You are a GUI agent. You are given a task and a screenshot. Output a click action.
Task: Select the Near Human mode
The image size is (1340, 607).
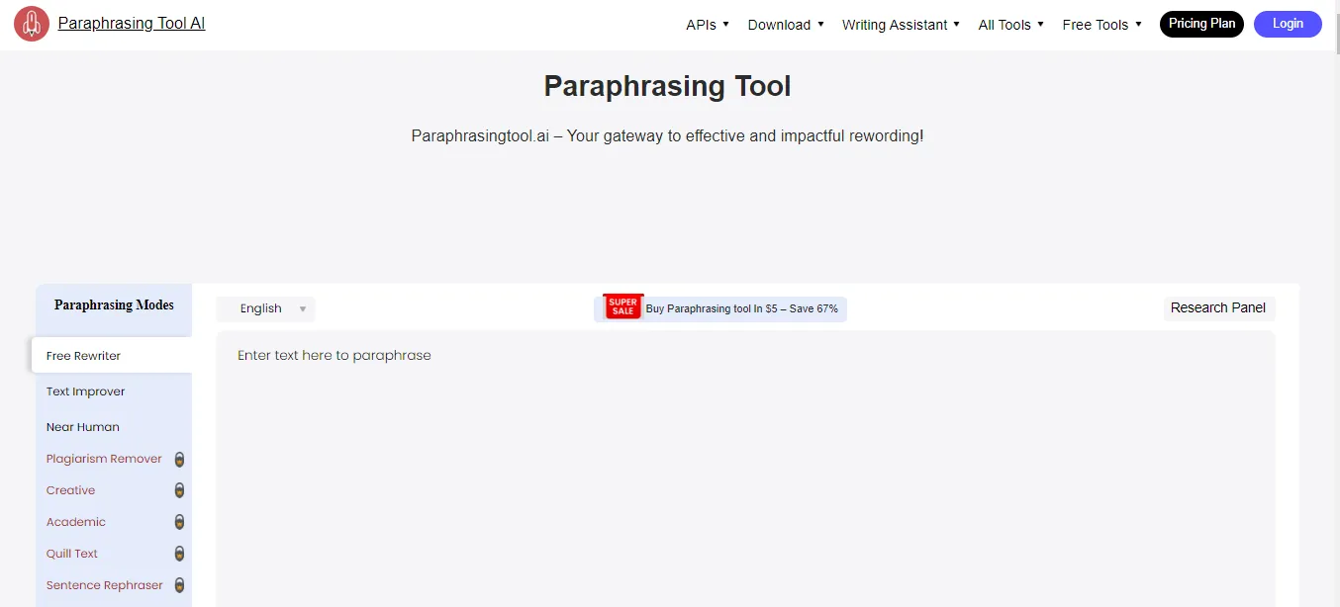click(x=82, y=426)
